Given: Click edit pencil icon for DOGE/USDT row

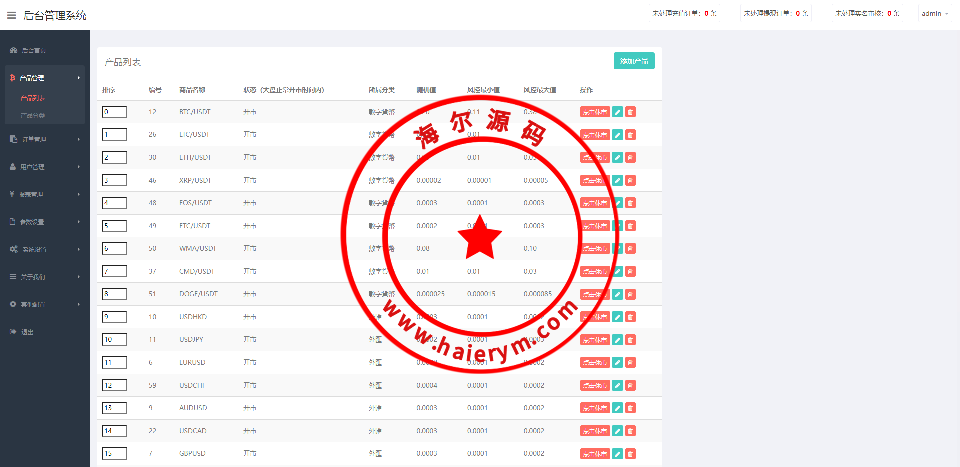Looking at the screenshot, I should point(618,295).
